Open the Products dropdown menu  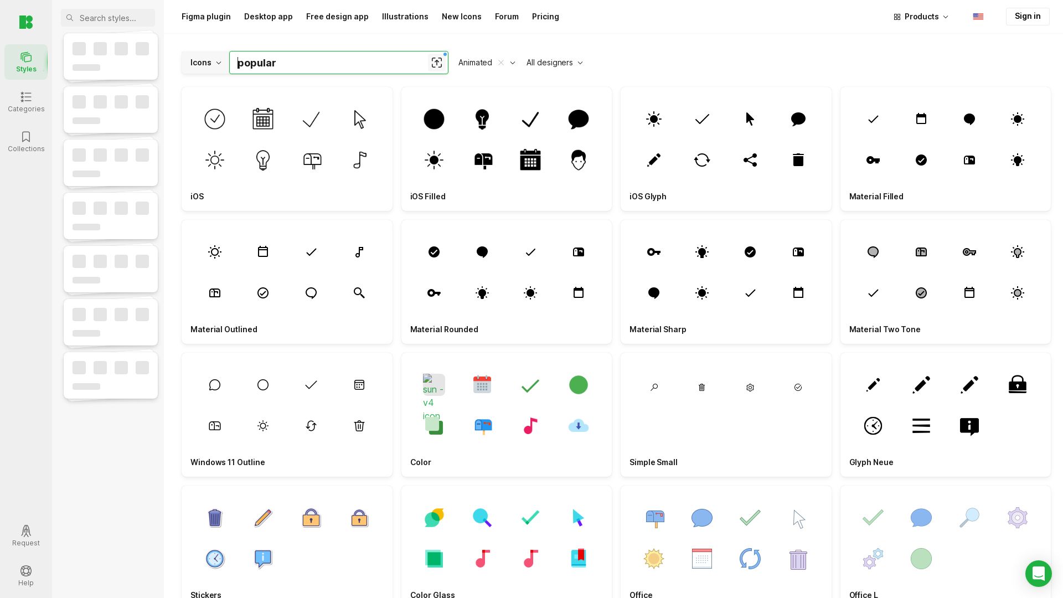pos(921,17)
